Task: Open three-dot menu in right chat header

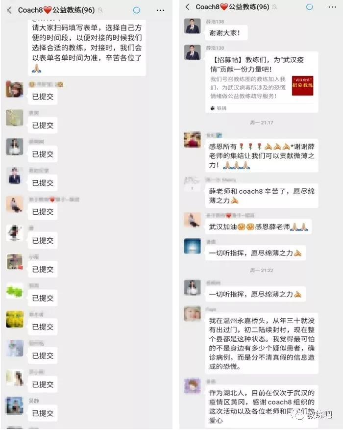Action: coord(332,7)
